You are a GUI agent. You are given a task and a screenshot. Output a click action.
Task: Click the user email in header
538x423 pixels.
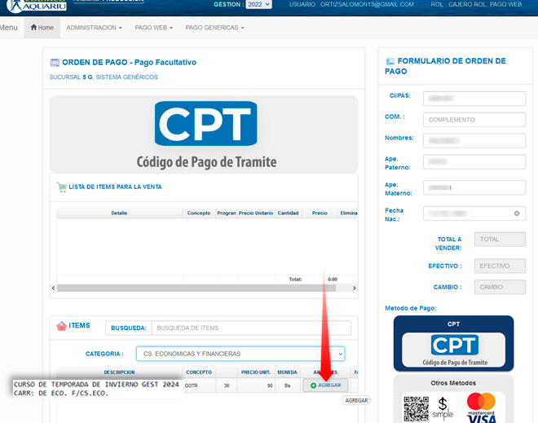click(367, 4)
